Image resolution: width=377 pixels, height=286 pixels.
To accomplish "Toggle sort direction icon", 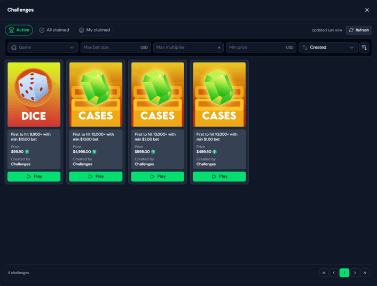I will click(364, 48).
